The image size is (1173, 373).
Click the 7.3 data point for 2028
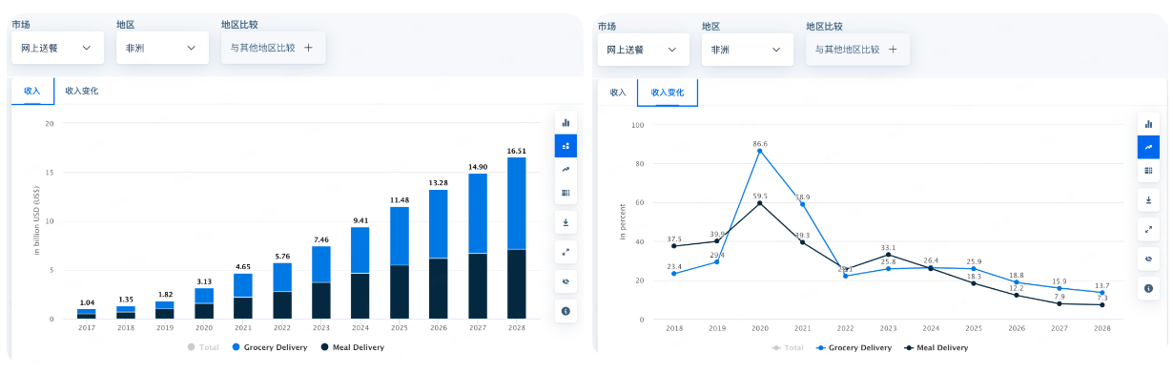(1101, 305)
